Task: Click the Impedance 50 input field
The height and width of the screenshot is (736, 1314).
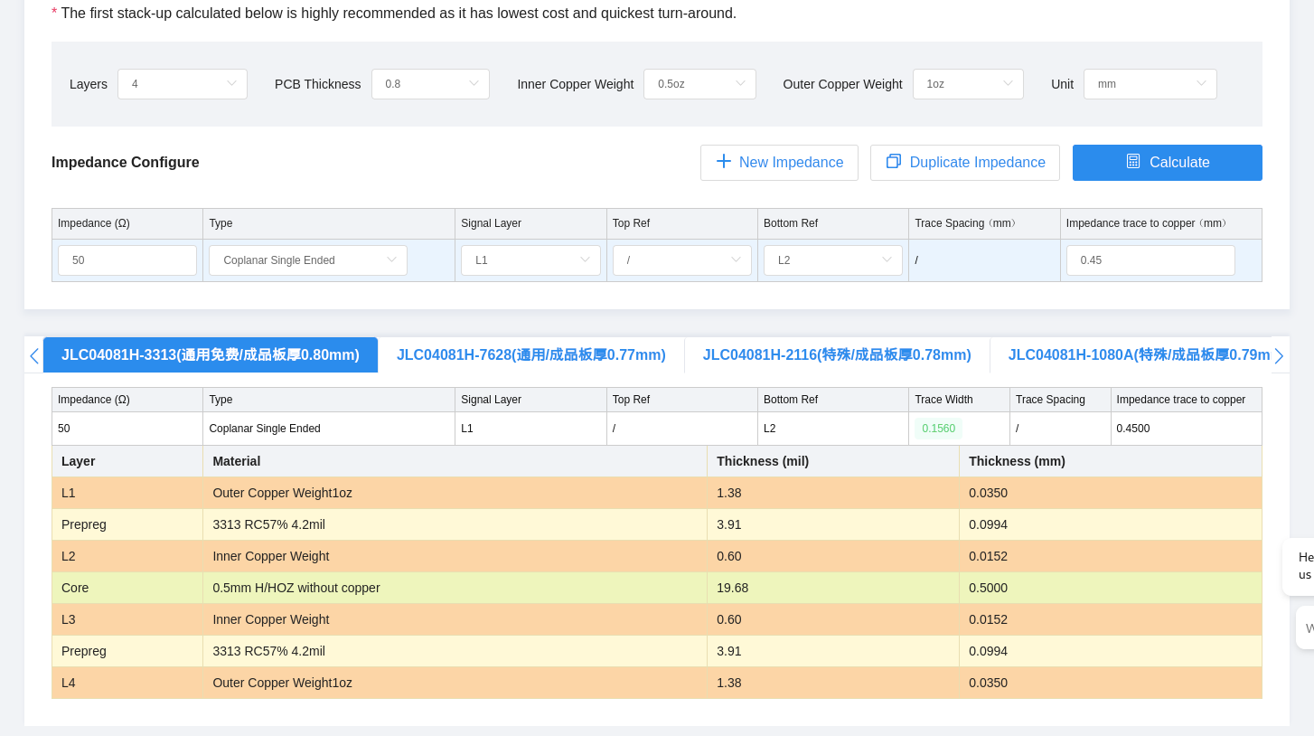Action: pos(127,260)
